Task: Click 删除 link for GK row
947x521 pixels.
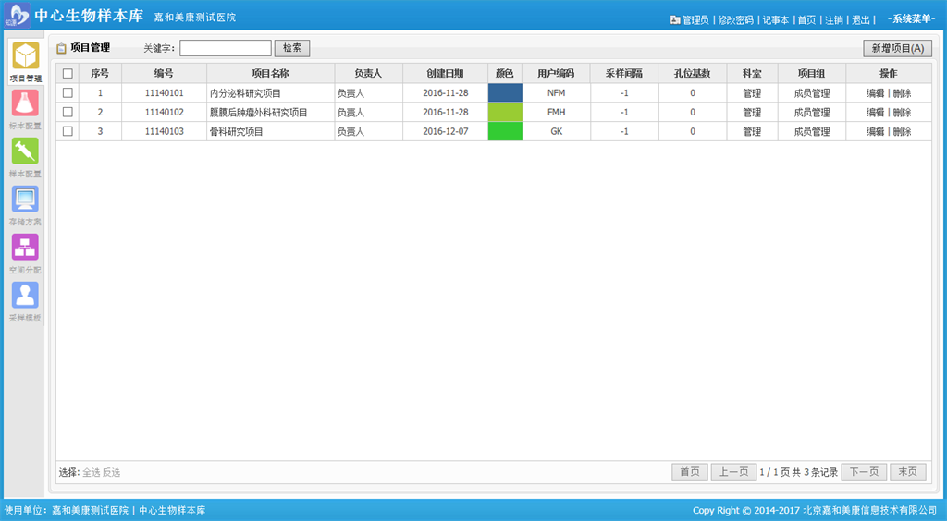Action: point(902,132)
